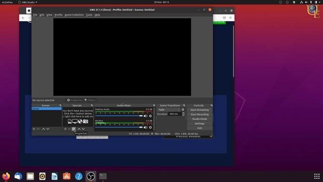Click the Properties button above docks
The image size is (323, 182).
tap(75, 100)
